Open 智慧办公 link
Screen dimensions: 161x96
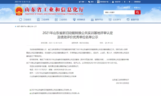tap(137, 8)
